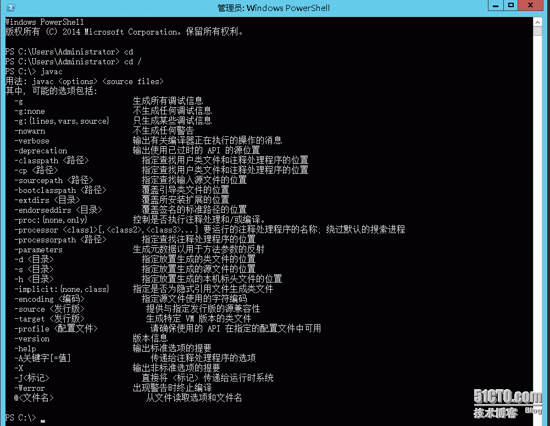The height and width of the screenshot is (426, 550).
Task: Minimize the PowerShell window
Action: (x=496, y=5)
